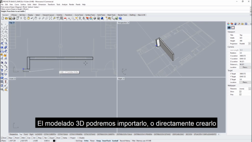Switch to the ALZADOS layout tab

point(39,134)
